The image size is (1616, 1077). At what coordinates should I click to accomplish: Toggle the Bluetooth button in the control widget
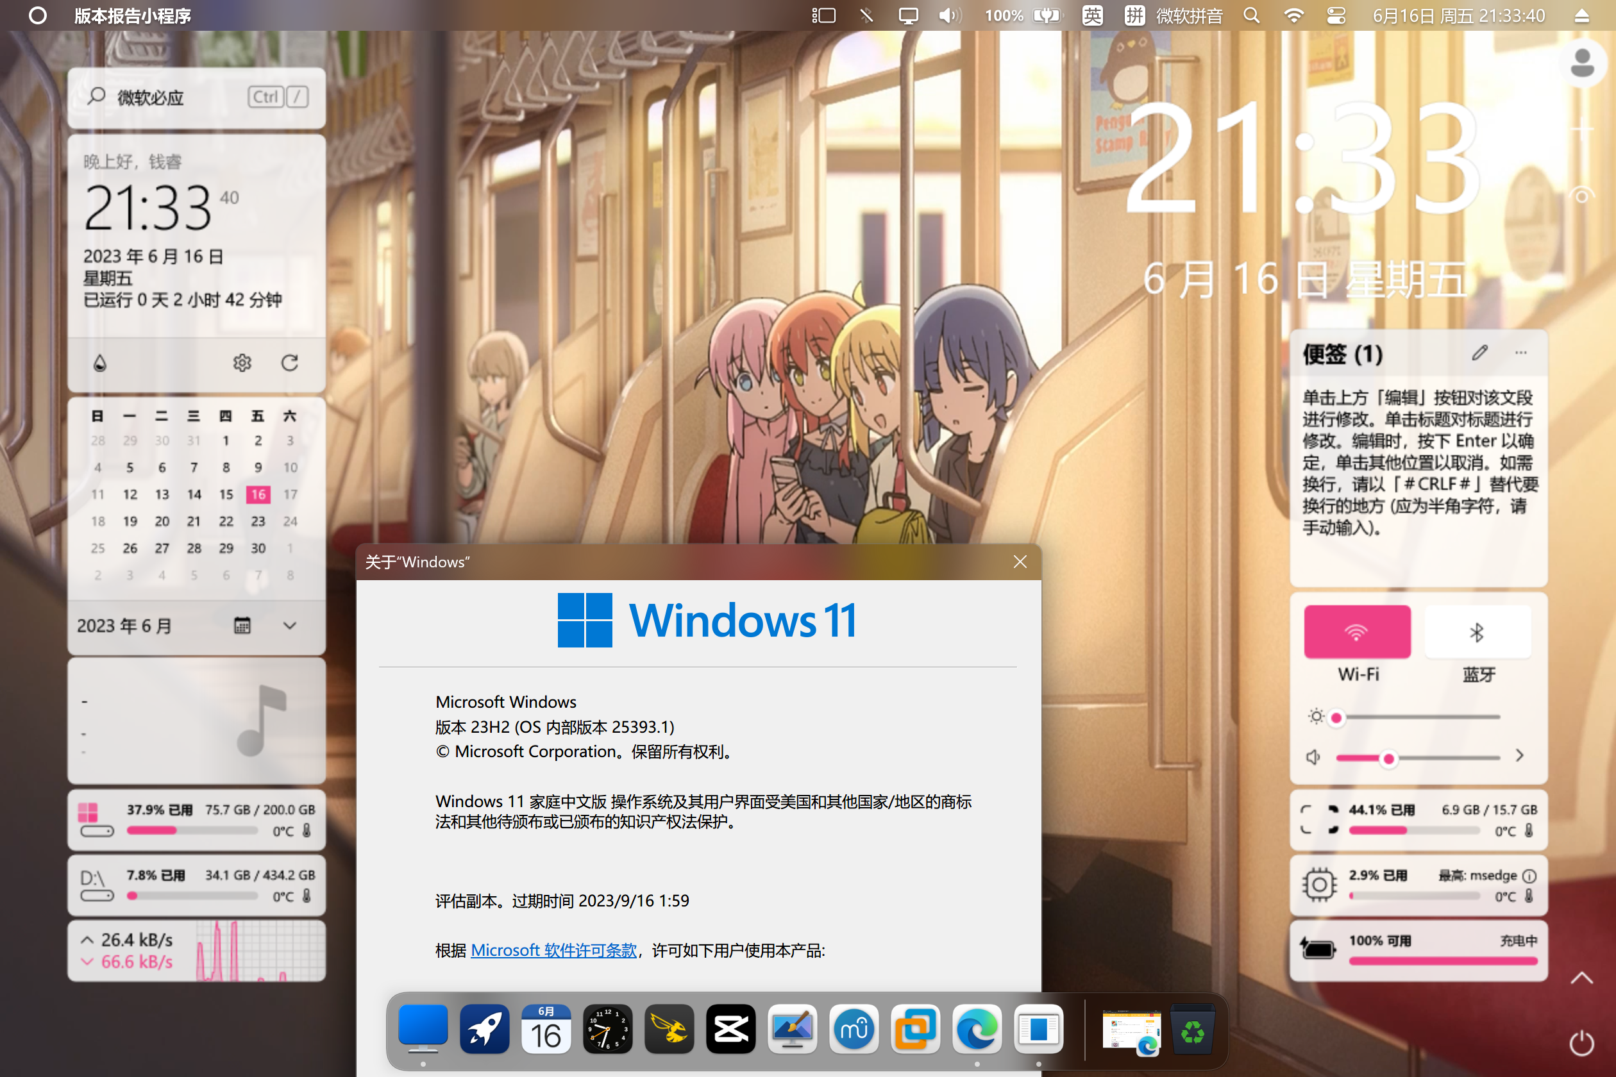tap(1477, 632)
